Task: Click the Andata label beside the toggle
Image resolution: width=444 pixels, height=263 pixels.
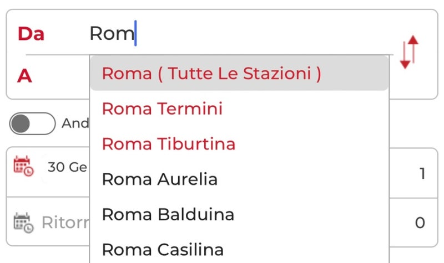Action: [x=75, y=123]
